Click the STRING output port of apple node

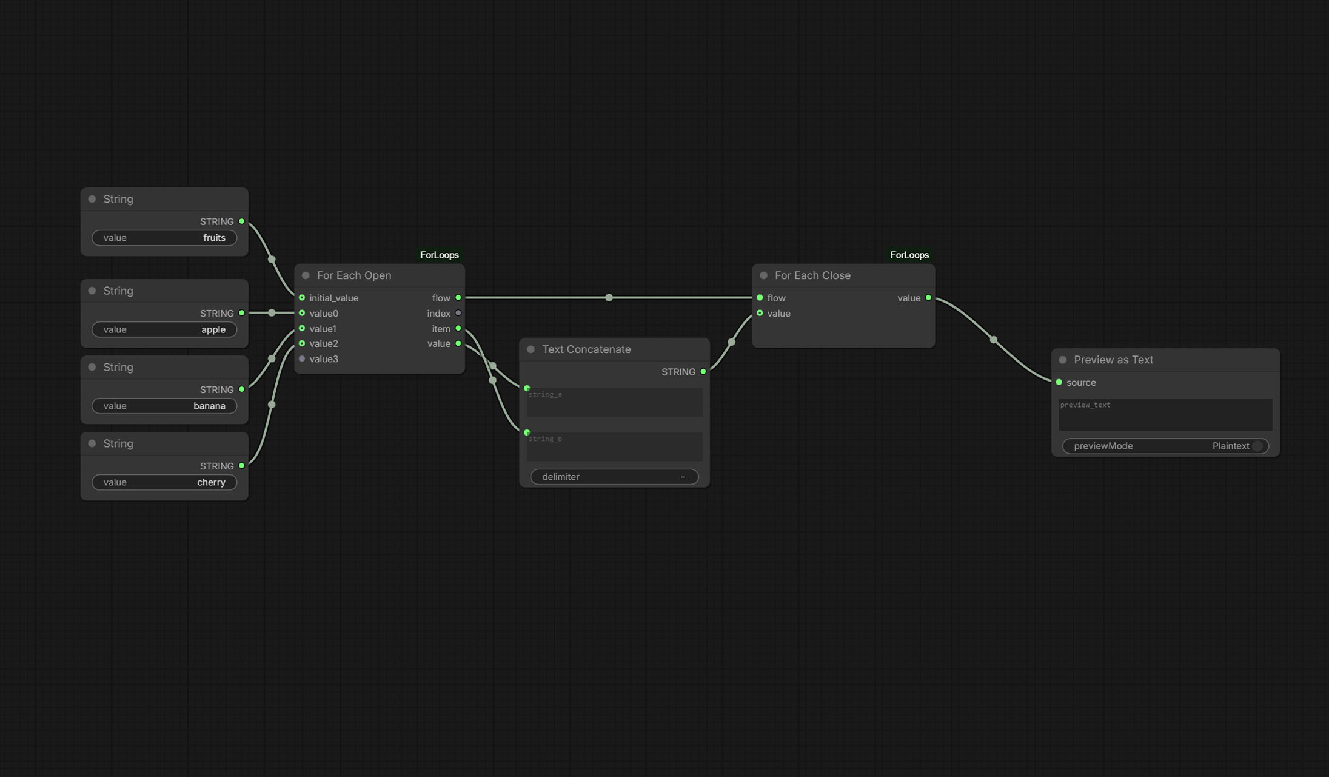click(242, 313)
